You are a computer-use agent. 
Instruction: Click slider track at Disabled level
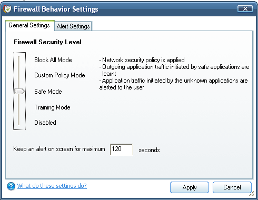19,123
